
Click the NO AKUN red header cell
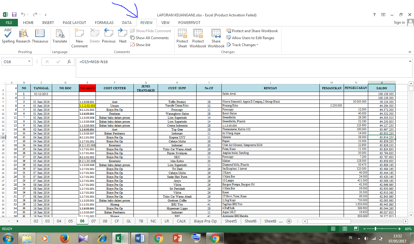[87, 88]
